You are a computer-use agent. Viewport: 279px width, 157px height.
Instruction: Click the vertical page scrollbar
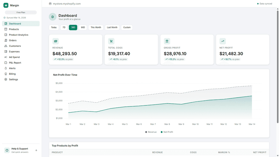278,67
